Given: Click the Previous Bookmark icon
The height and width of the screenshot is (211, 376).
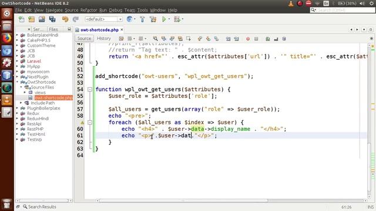Looking at the screenshot, I should click(200, 39).
